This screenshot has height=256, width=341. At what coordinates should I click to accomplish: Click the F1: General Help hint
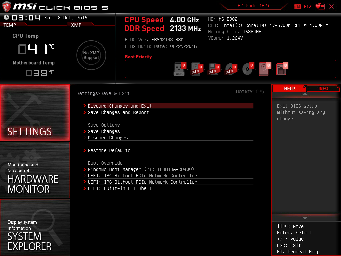tap(298, 252)
